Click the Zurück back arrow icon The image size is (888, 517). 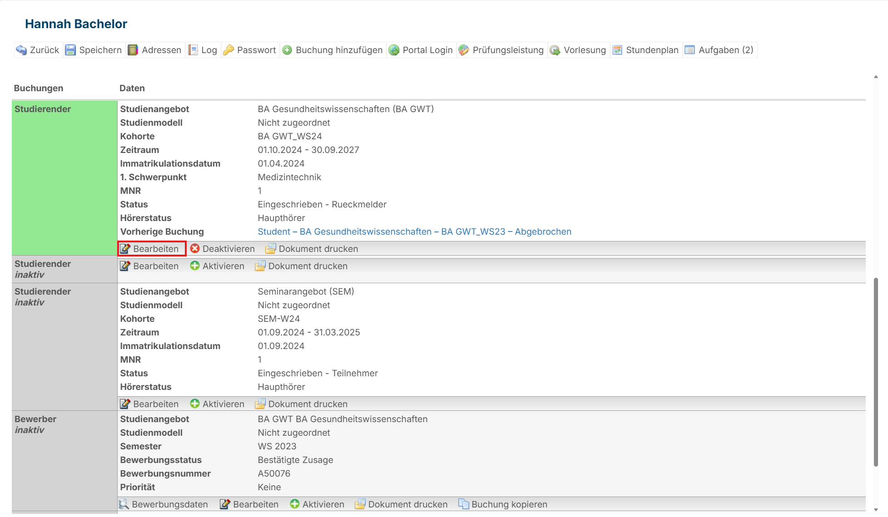coord(21,50)
